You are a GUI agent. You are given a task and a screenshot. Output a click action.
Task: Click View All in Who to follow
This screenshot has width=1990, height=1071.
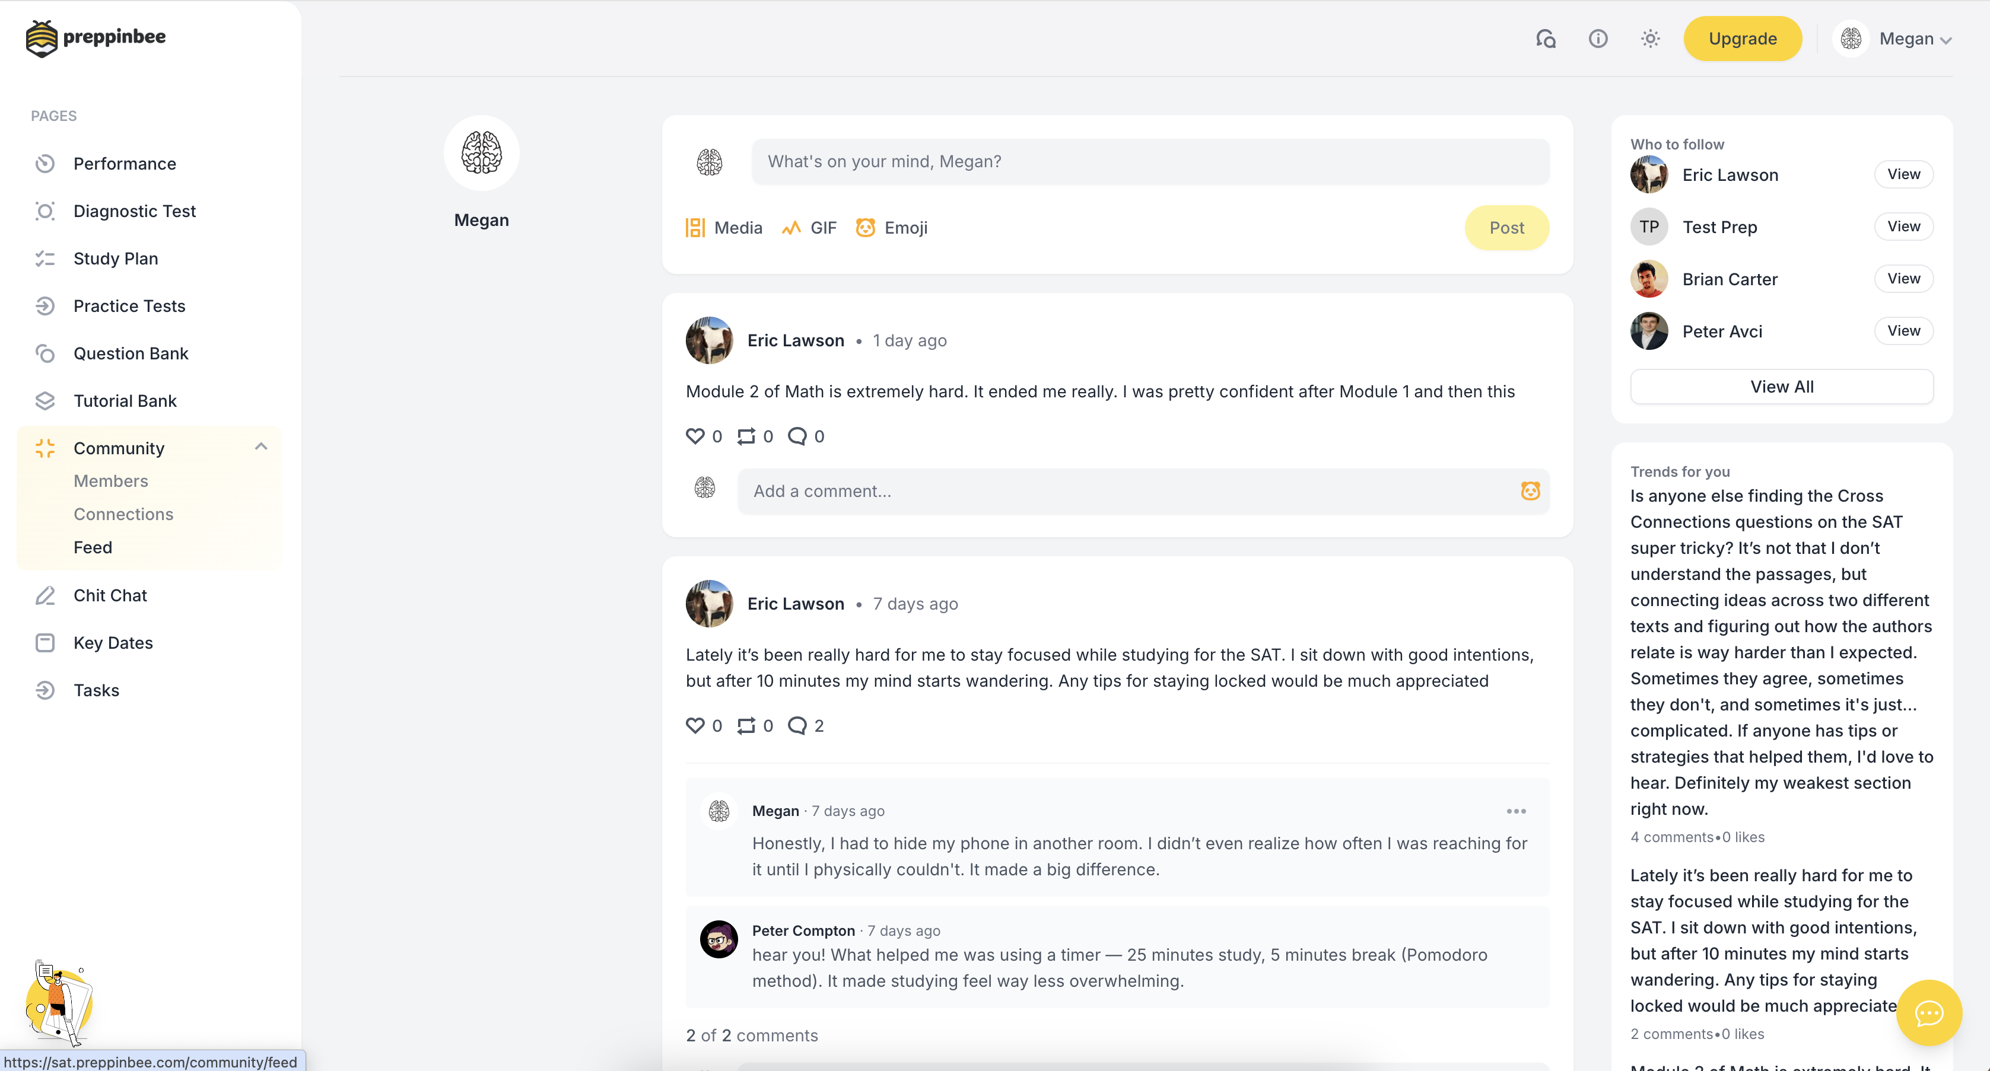(x=1781, y=387)
